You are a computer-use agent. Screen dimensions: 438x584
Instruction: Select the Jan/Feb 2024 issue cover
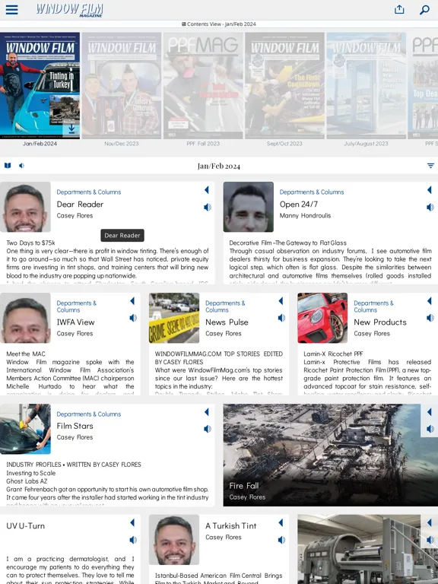(x=40, y=86)
